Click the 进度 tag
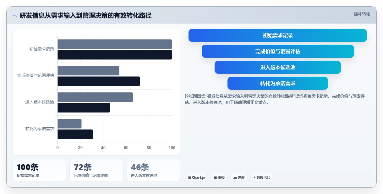Viewport: 383px width, 194px height. pyautogui.click(x=239, y=177)
